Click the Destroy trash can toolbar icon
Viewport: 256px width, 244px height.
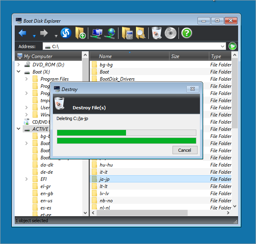click(156, 33)
